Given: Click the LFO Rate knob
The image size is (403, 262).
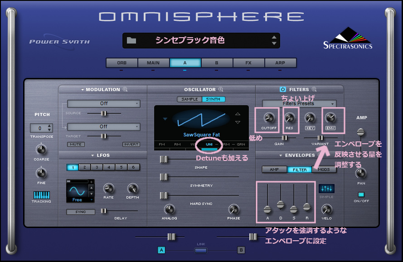Looking at the screenshot, I should coord(108,189).
